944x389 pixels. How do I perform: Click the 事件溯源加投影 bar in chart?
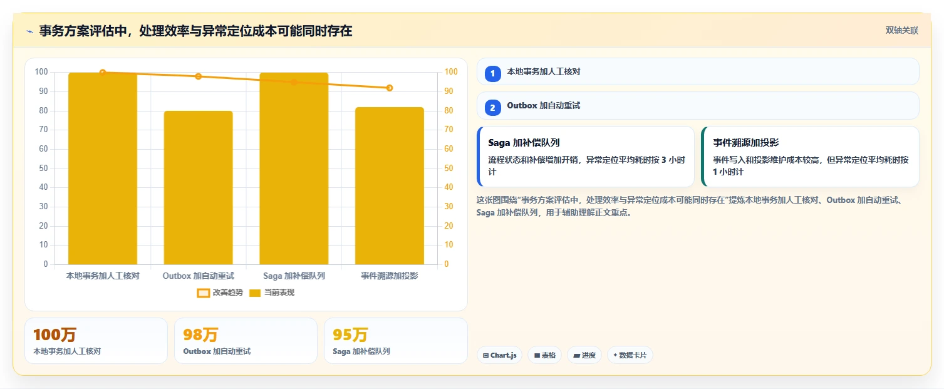coord(390,186)
